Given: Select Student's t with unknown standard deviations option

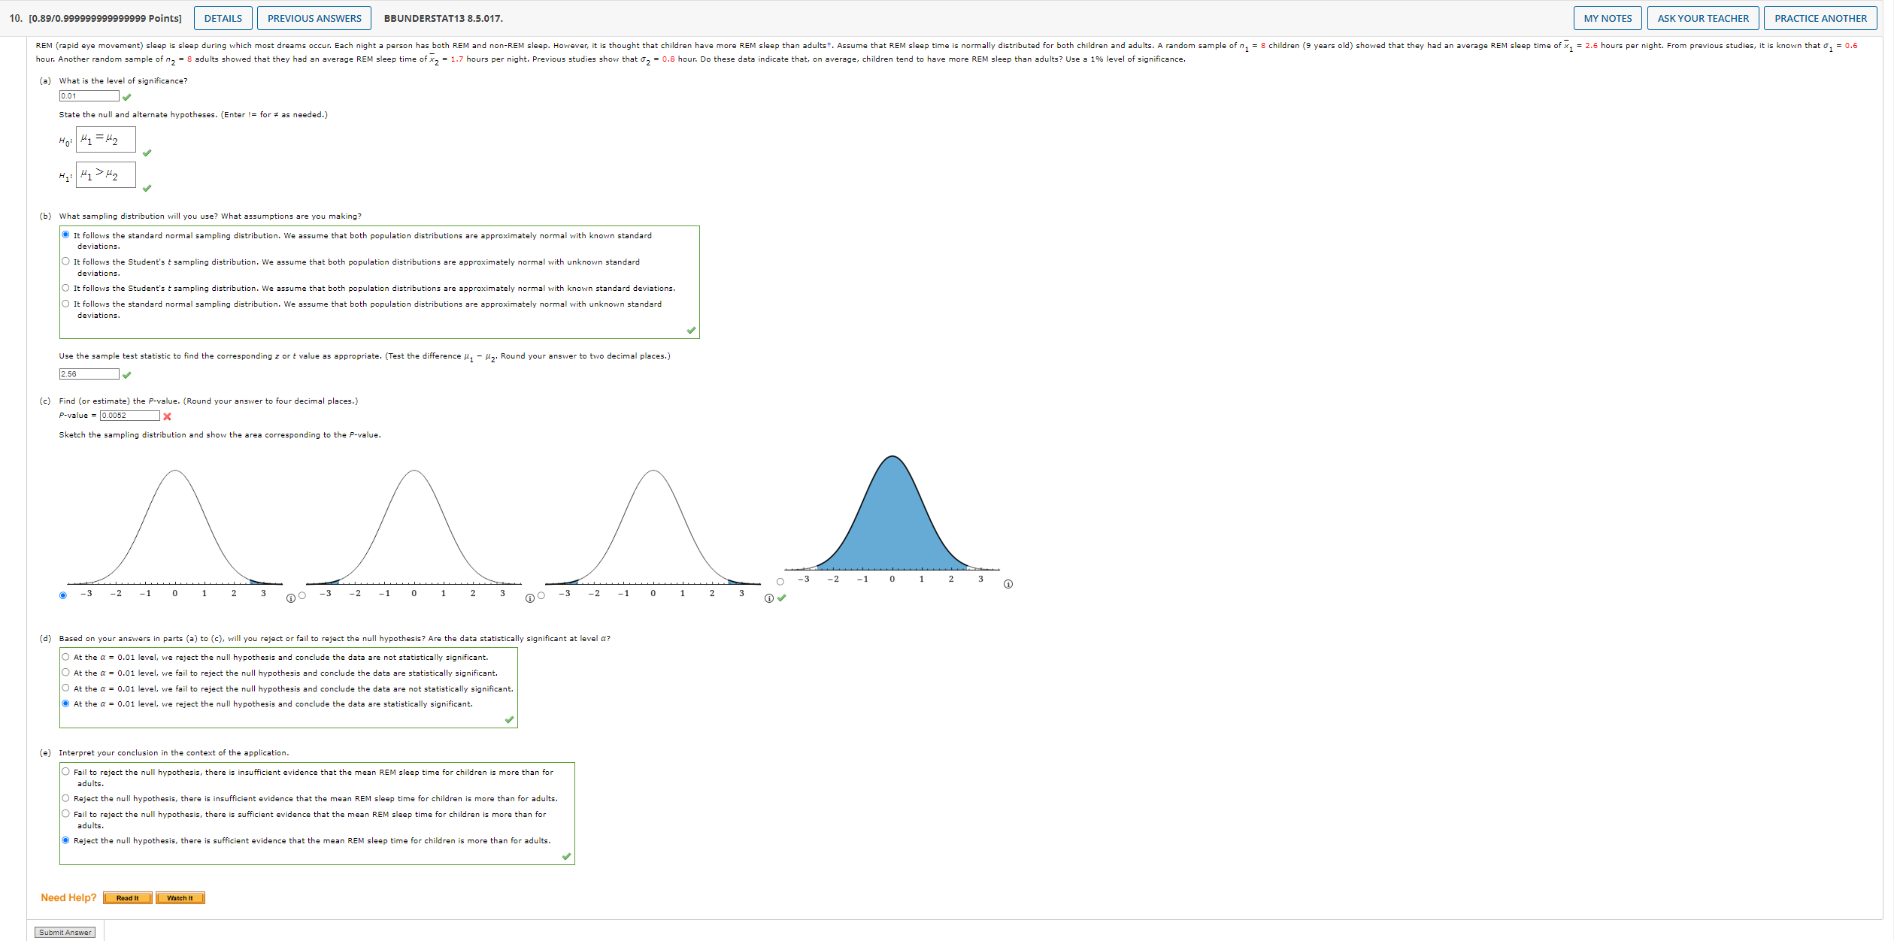Looking at the screenshot, I should click(x=66, y=262).
